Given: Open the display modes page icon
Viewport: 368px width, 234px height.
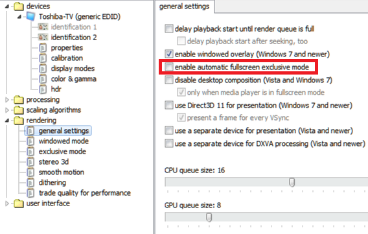Looking at the screenshot, I should tap(43, 69).
